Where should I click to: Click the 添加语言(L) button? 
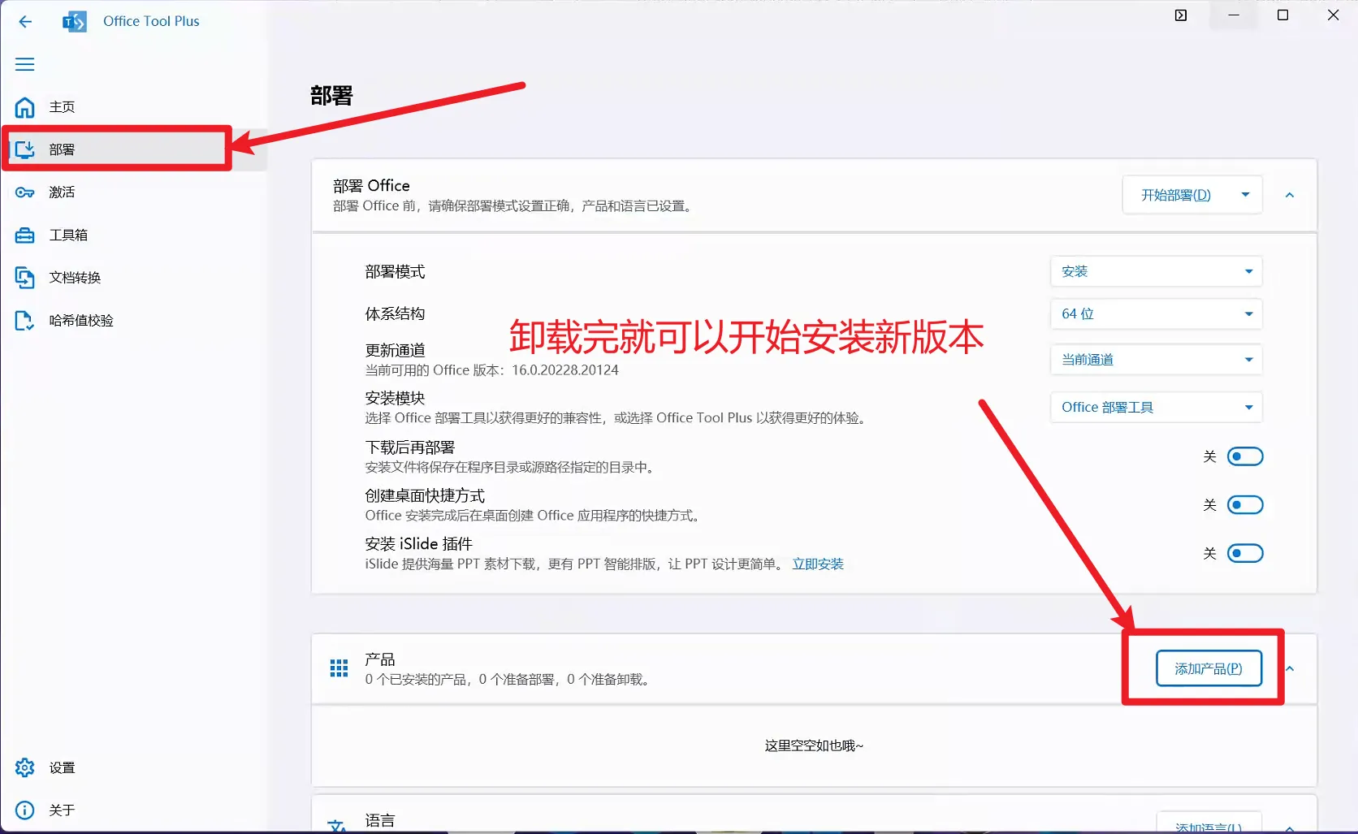point(1209,823)
